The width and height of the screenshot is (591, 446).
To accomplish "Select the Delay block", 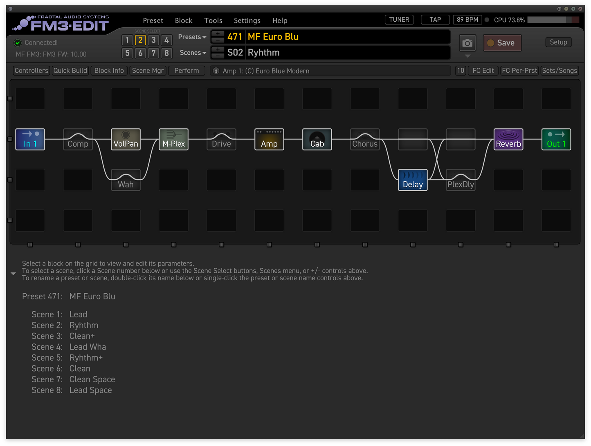I will pos(412,180).
